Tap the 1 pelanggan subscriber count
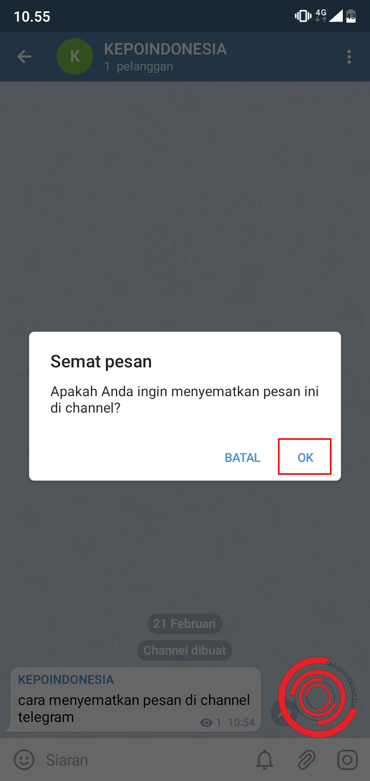 138,66
